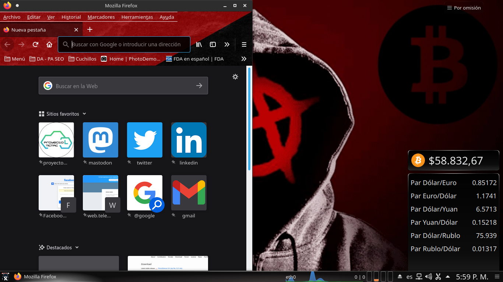The height and width of the screenshot is (282, 503).
Task: Open the Twitter shortcut tile
Action: point(144,140)
